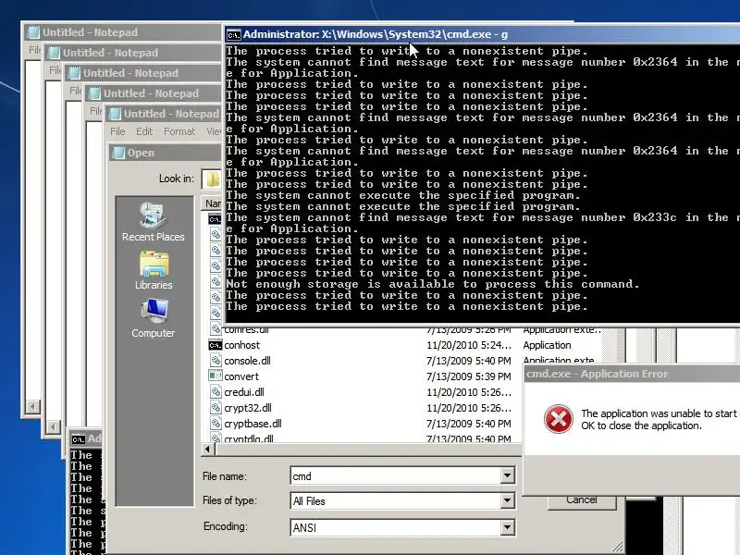Click convert's date 7/13/2009 5:39 PM
This screenshot has width=740, height=555.
(469, 376)
